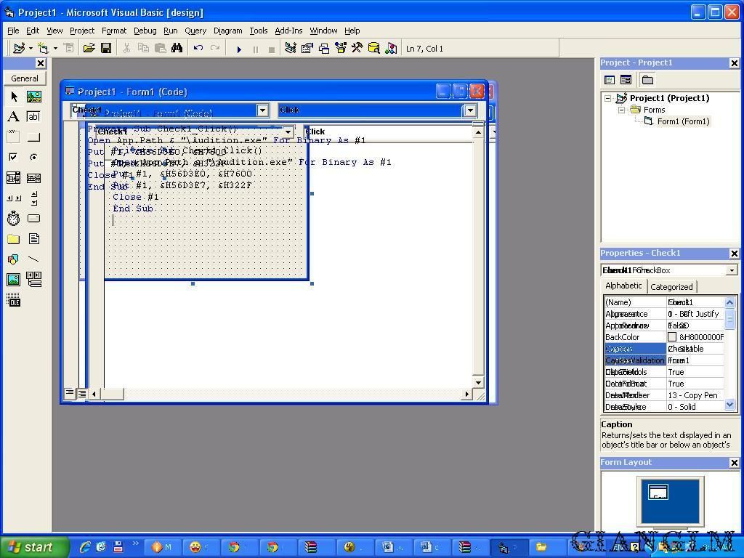Screen dimensions: 744x558
Task: Click the General toolbox tab button
Action: click(x=25, y=78)
